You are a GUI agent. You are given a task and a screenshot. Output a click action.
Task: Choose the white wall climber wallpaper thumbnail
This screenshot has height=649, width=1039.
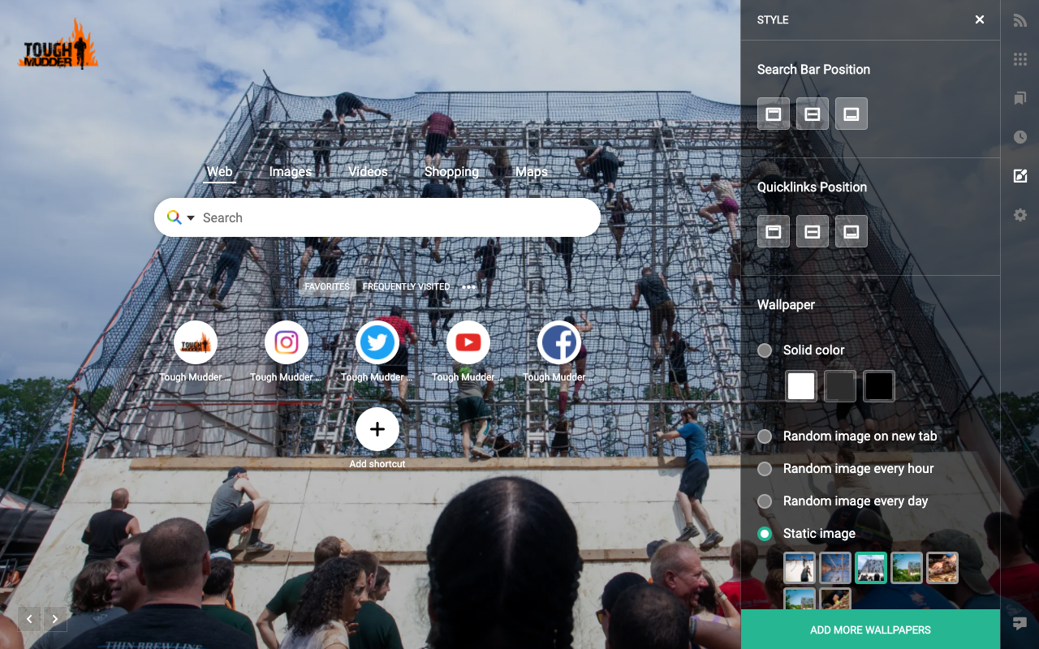click(x=800, y=568)
